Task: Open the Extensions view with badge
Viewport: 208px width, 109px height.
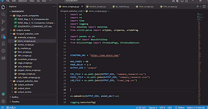Action: (x=3, y=37)
